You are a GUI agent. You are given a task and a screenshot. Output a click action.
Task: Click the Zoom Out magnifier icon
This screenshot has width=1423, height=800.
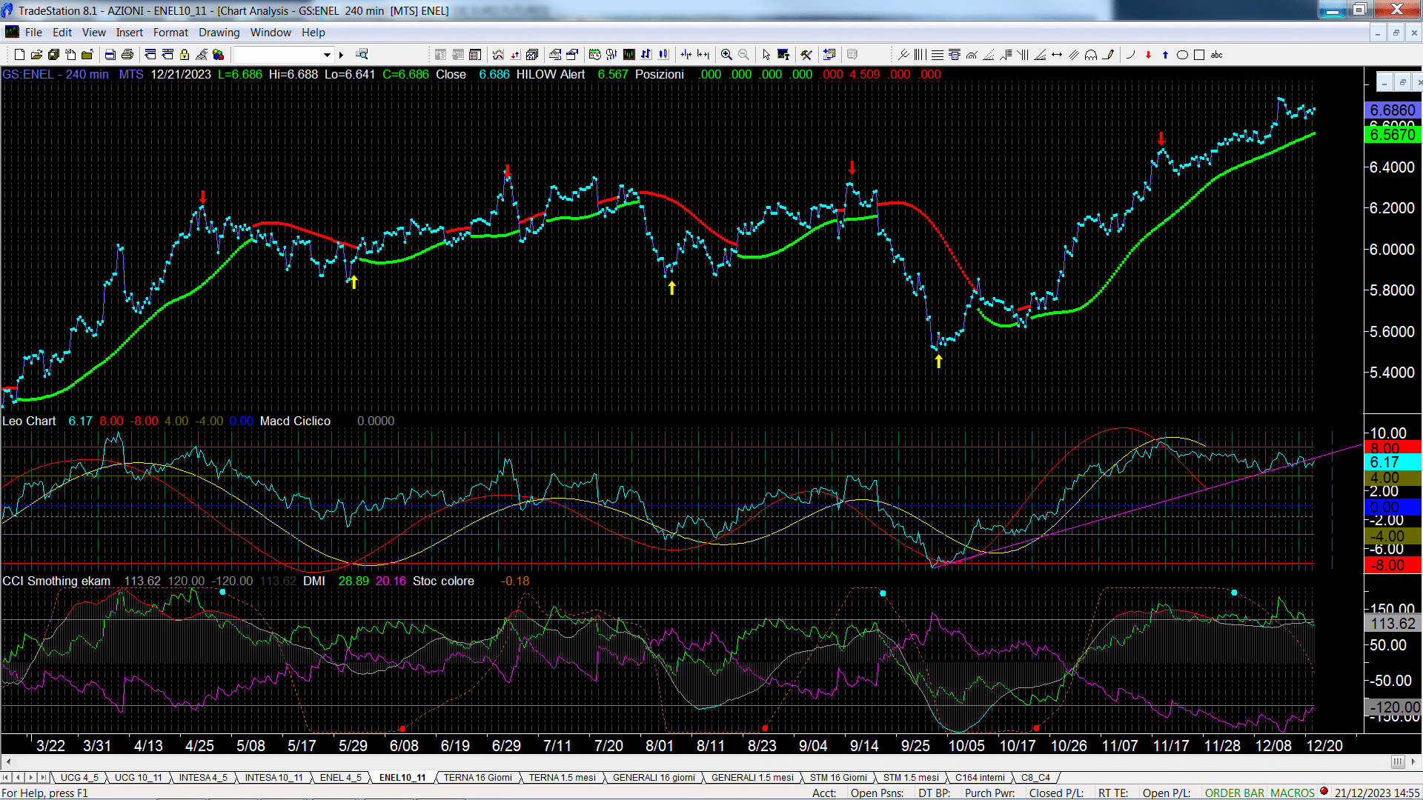pos(743,54)
